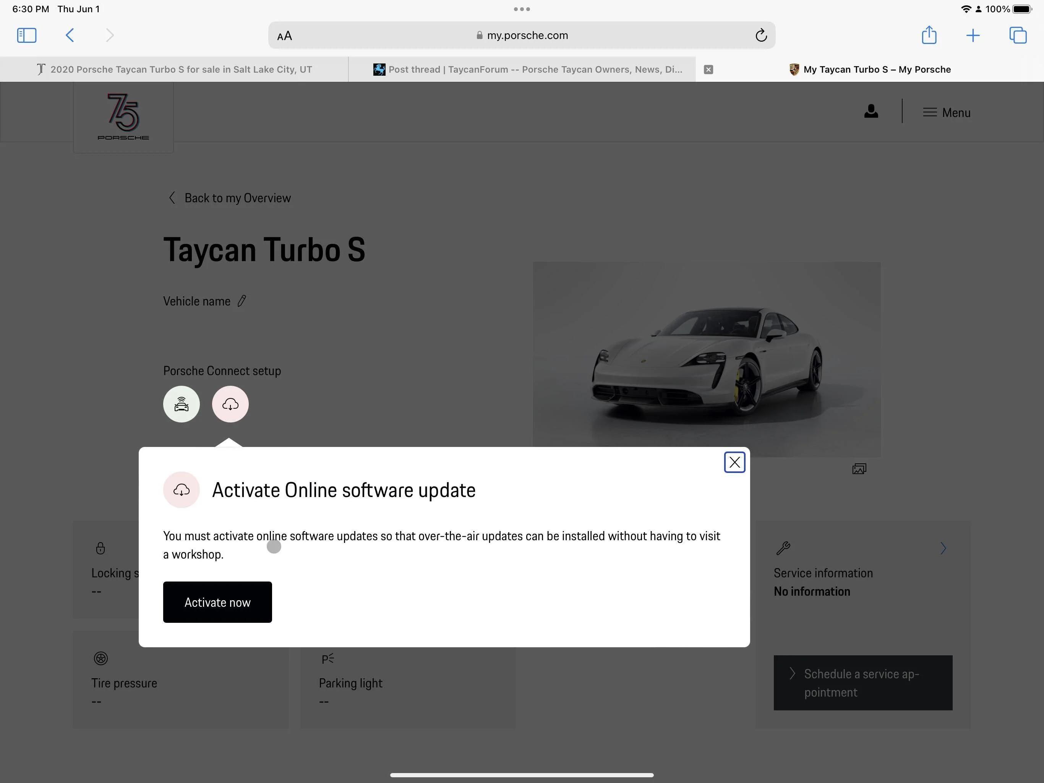Click the Activate now button

(217, 602)
